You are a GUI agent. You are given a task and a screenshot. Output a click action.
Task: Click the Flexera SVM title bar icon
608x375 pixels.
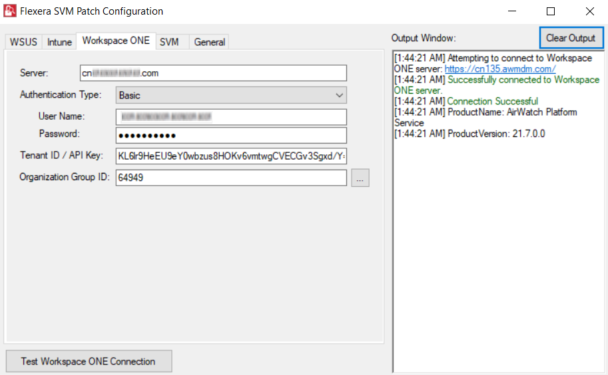(x=10, y=11)
